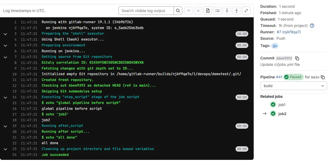The height and width of the screenshot is (166, 328).
Task: Collapse the 'Getting source from Git repository' section
Action: 5,57
